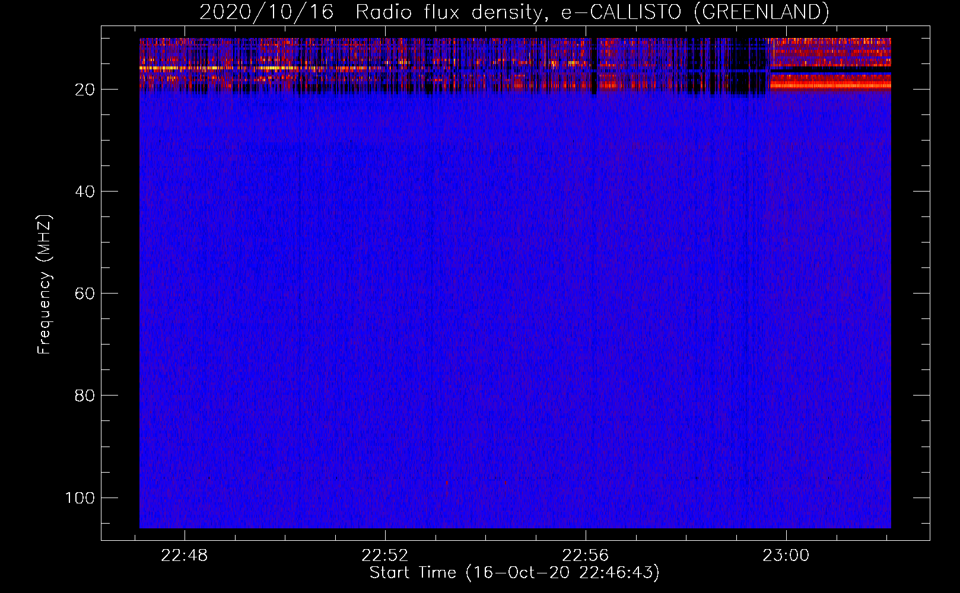The image size is (960, 593).
Task: Click the 'Start Time (16-Oct-20 22:46:43)' axis label
Action: click(x=514, y=573)
